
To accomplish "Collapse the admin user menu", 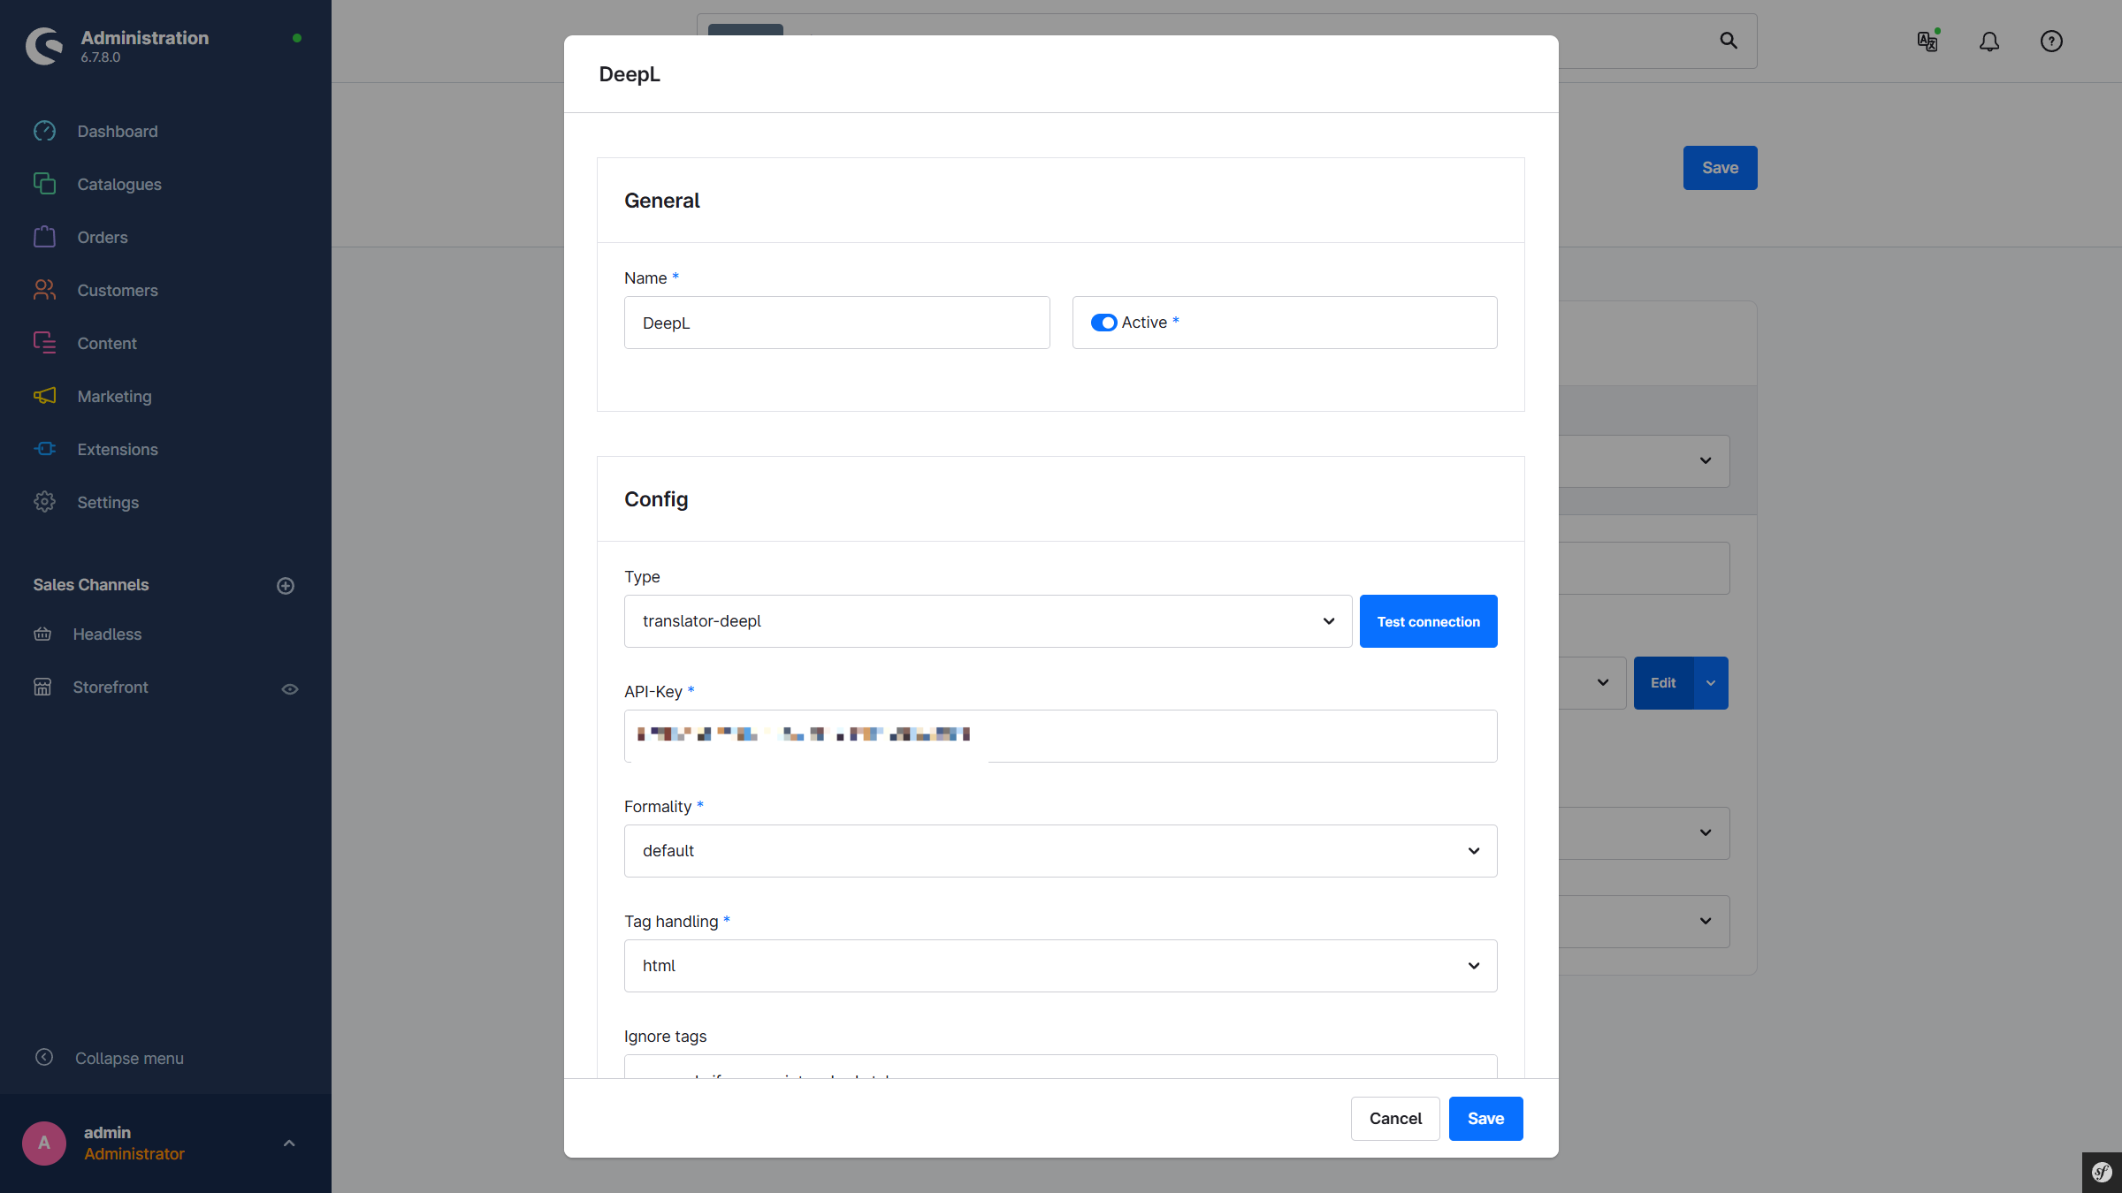I will (x=289, y=1143).
